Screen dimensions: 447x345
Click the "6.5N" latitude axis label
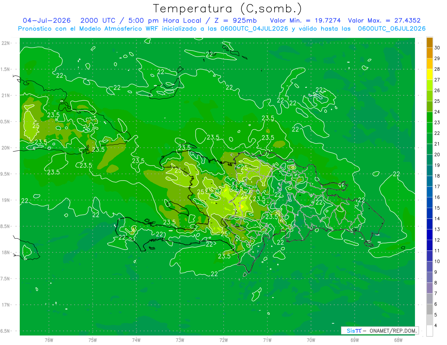[x=6, y=331]
